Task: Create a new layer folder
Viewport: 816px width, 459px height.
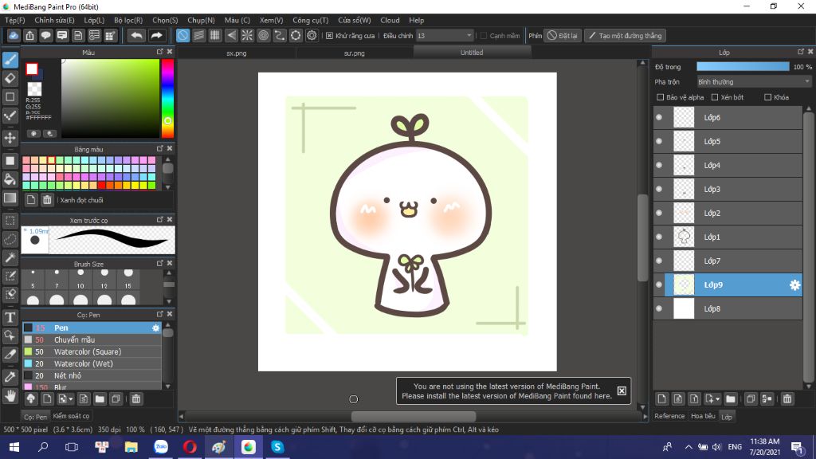Action: [731, 399]
